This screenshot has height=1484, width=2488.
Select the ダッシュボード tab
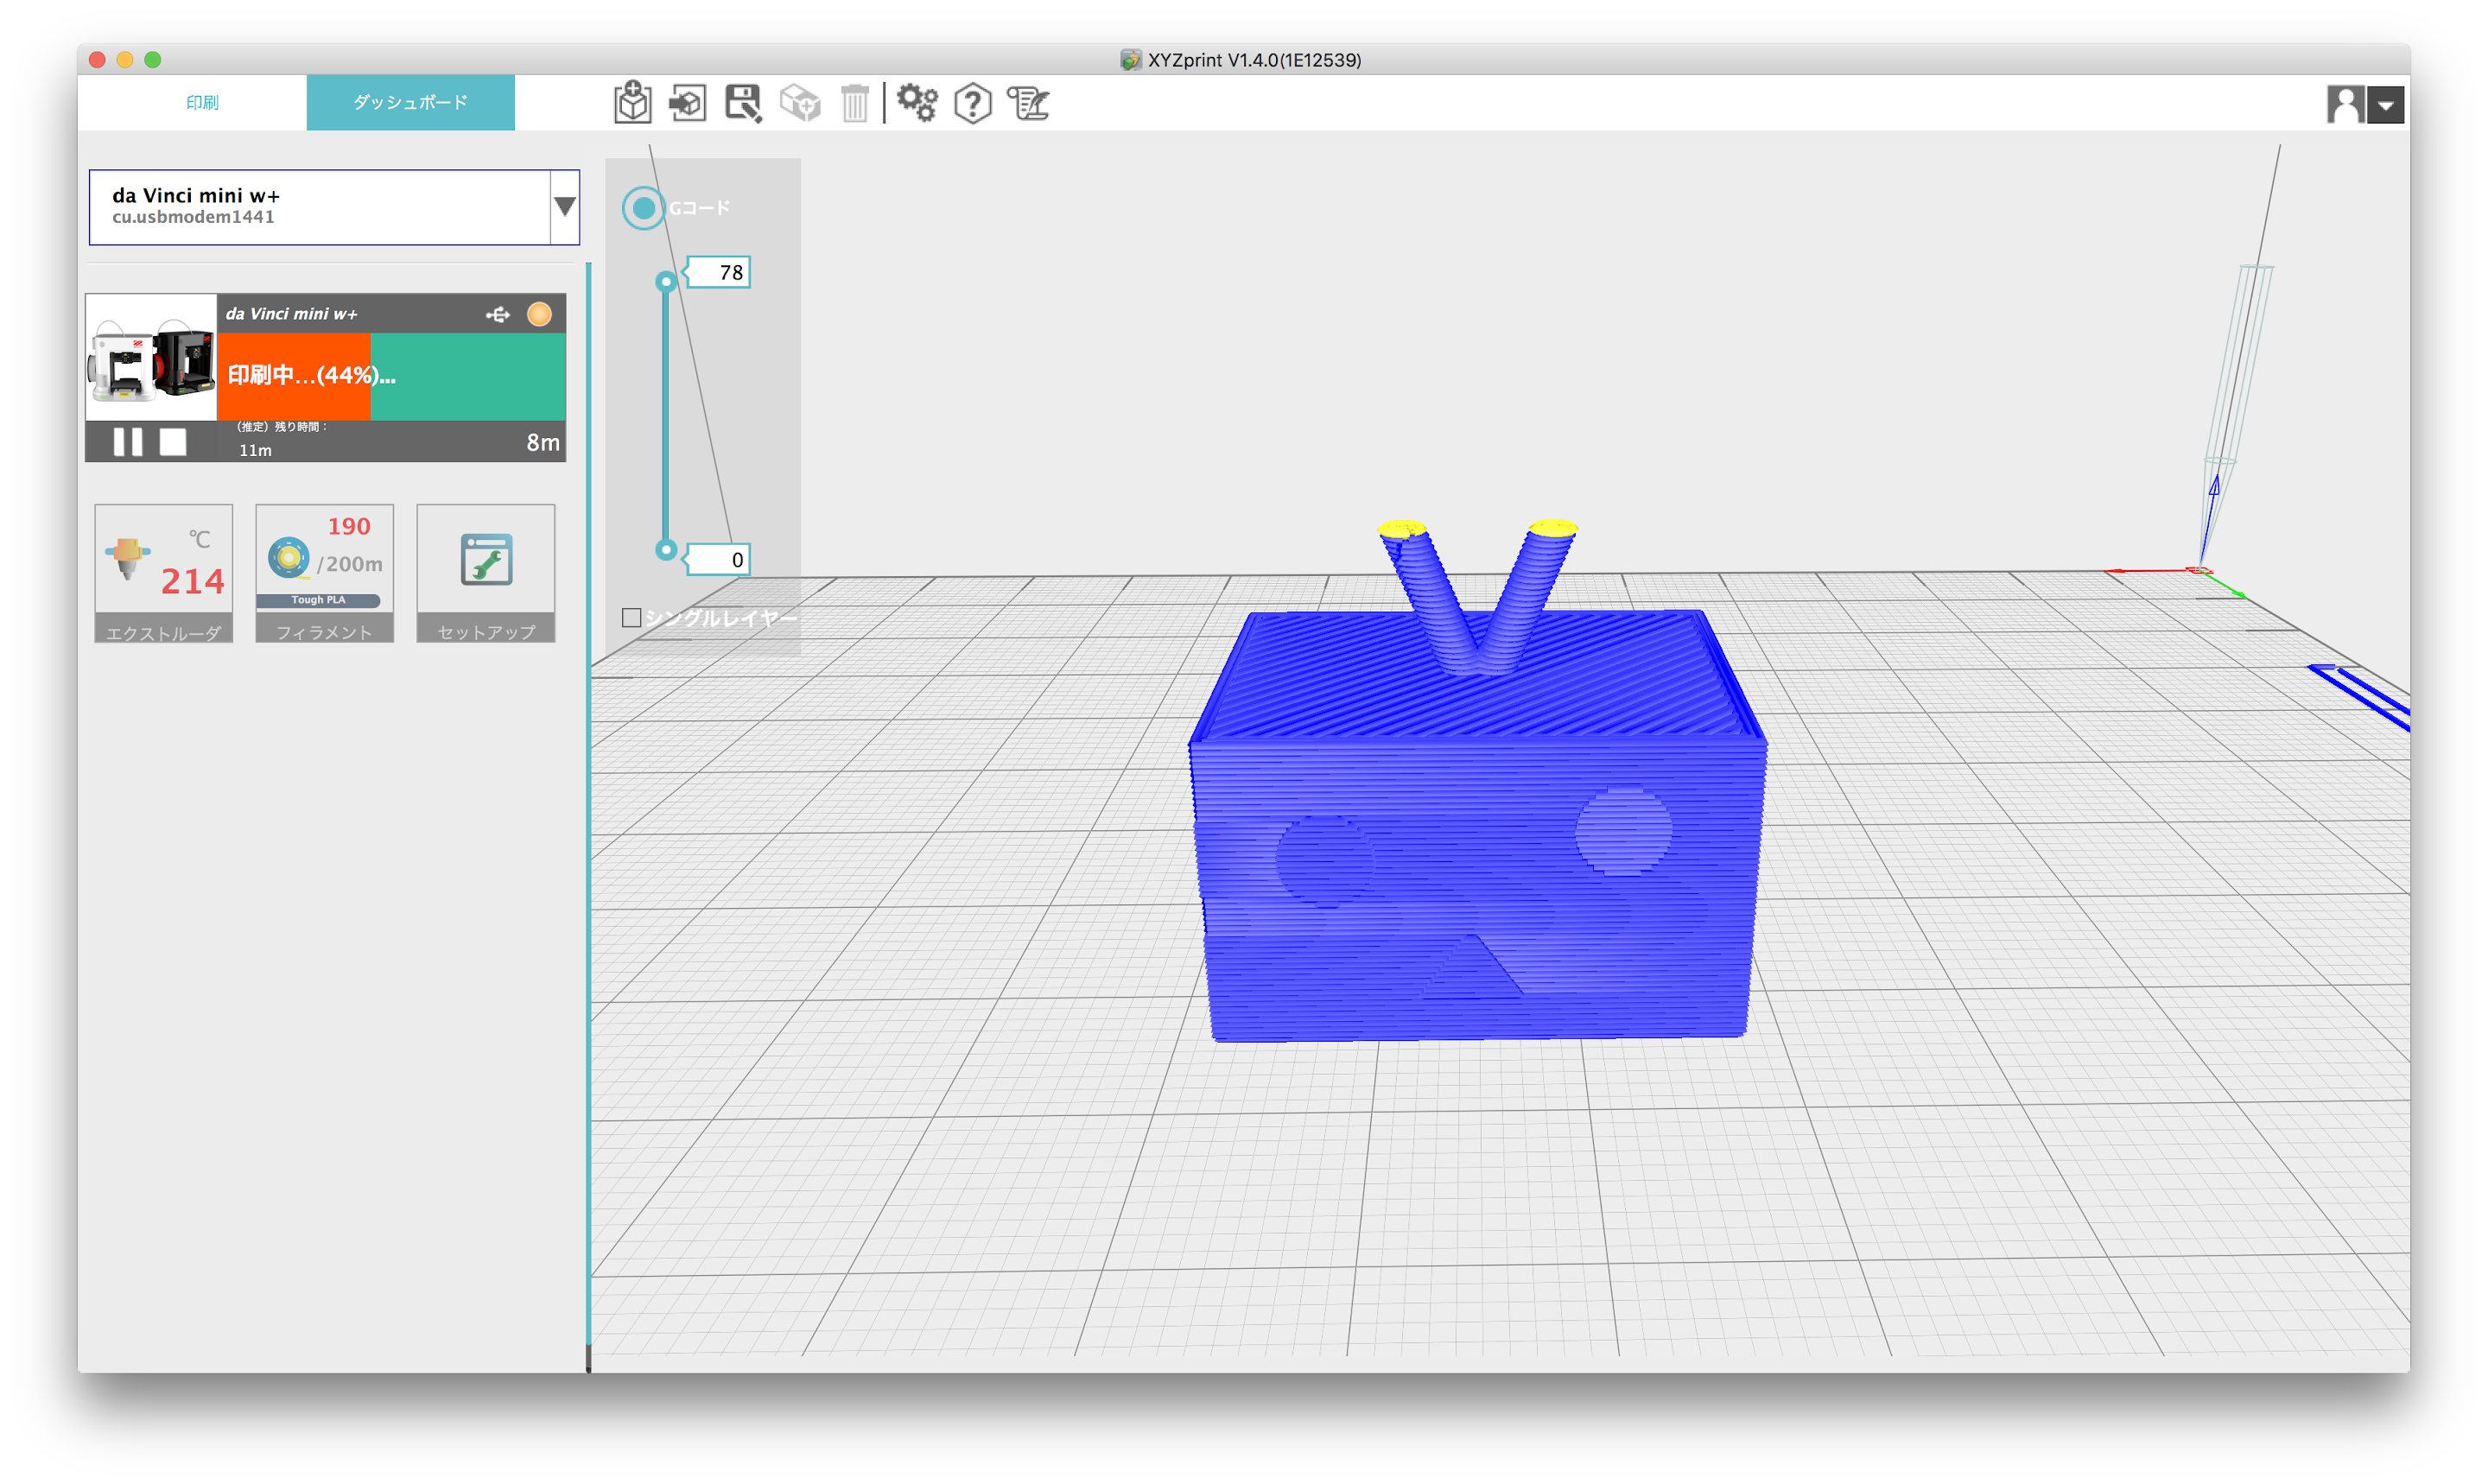pyautogui.click(x=410, y=102)
